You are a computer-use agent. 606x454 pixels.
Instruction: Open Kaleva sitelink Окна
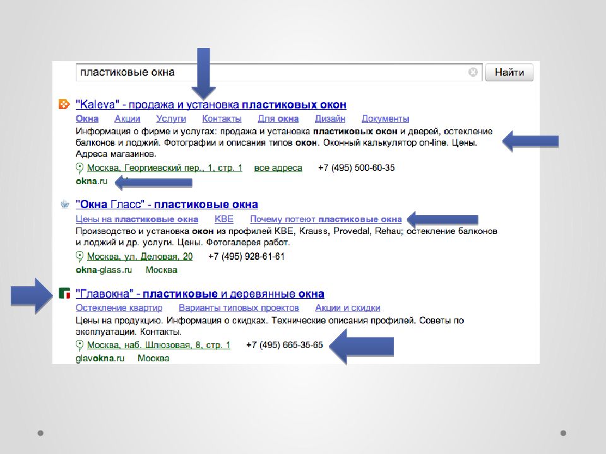[87, 119]
